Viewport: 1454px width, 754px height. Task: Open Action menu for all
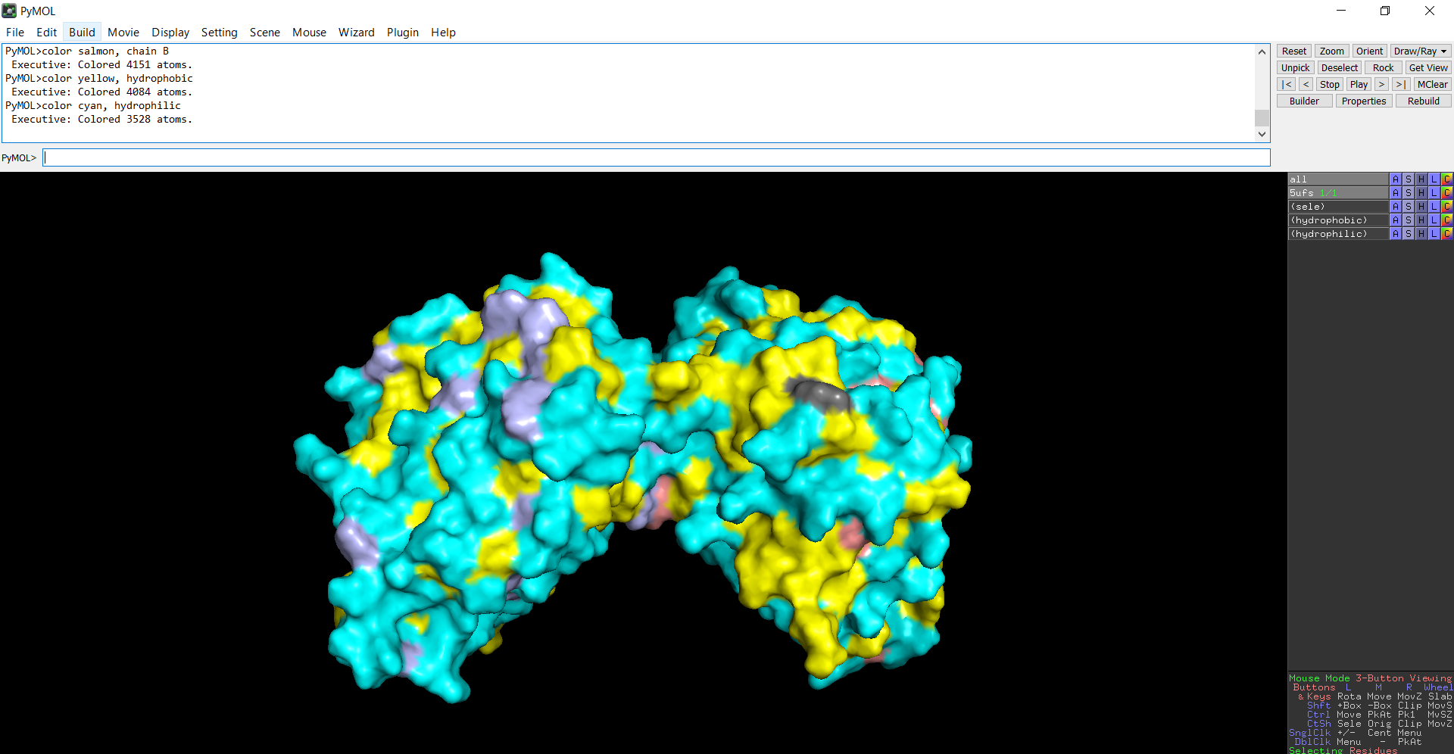point(1395,179)
